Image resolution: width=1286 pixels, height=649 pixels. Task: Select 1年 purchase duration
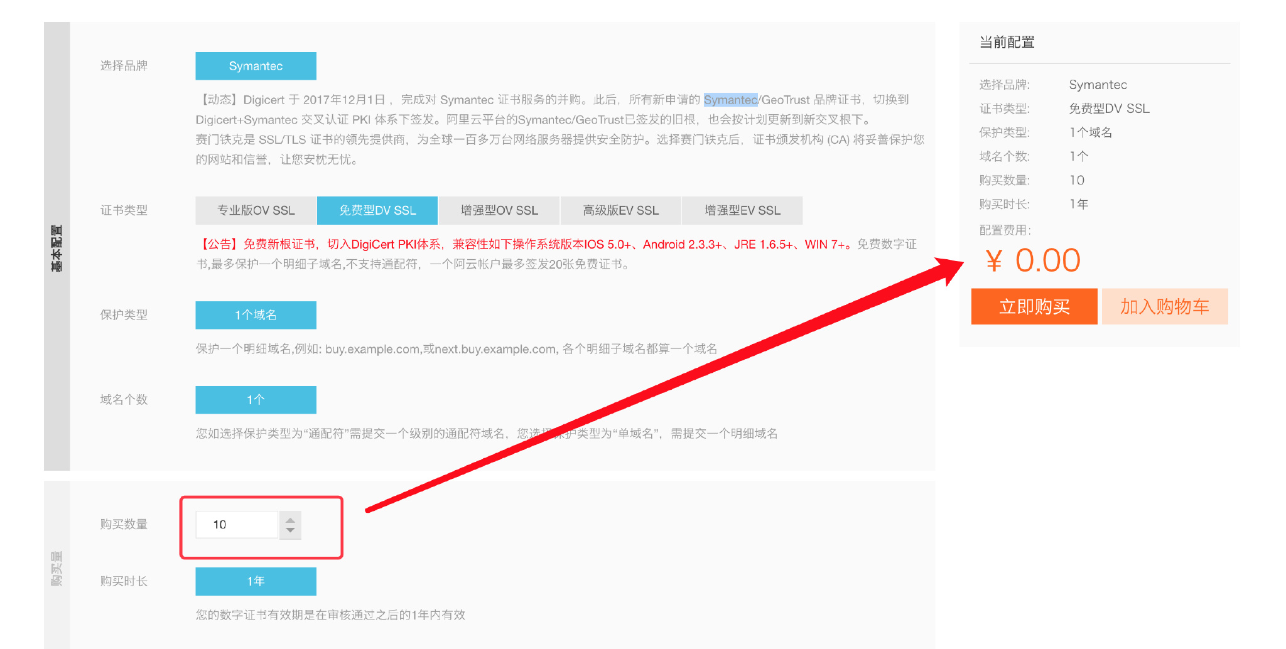(x=256, y=581)
